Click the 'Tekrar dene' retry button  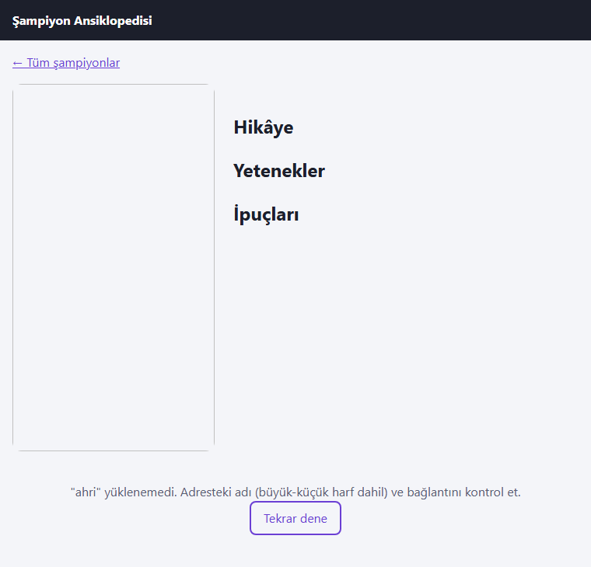coord(295,518)
